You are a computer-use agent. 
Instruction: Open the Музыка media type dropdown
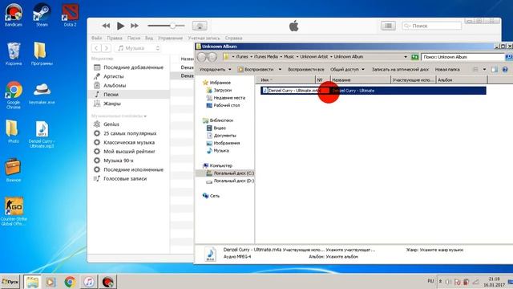138,48
